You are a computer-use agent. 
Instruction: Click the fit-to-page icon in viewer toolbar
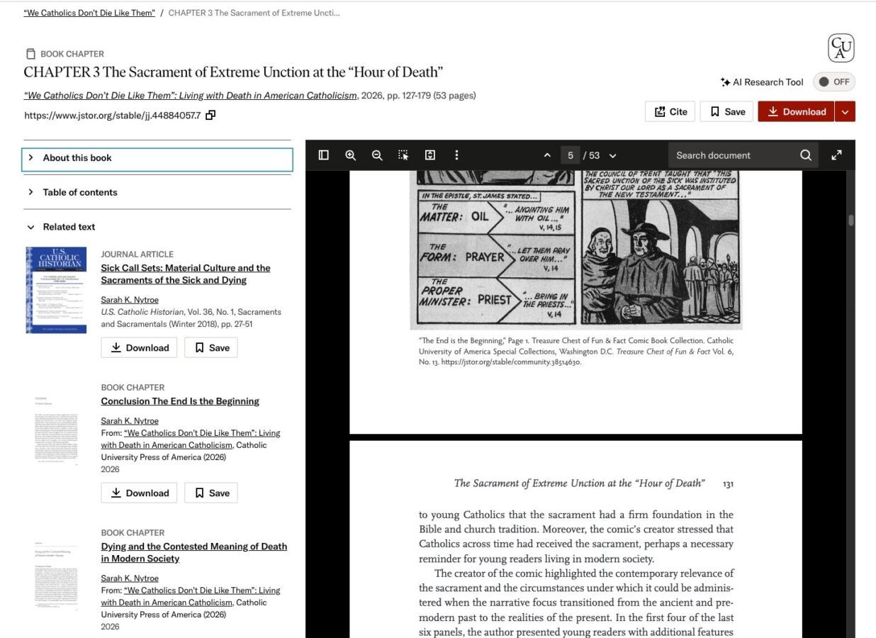click(x=429, y=155)
